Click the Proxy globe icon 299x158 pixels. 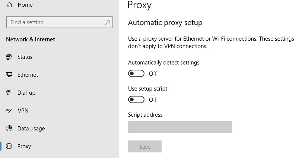click(x=9, y=146)
